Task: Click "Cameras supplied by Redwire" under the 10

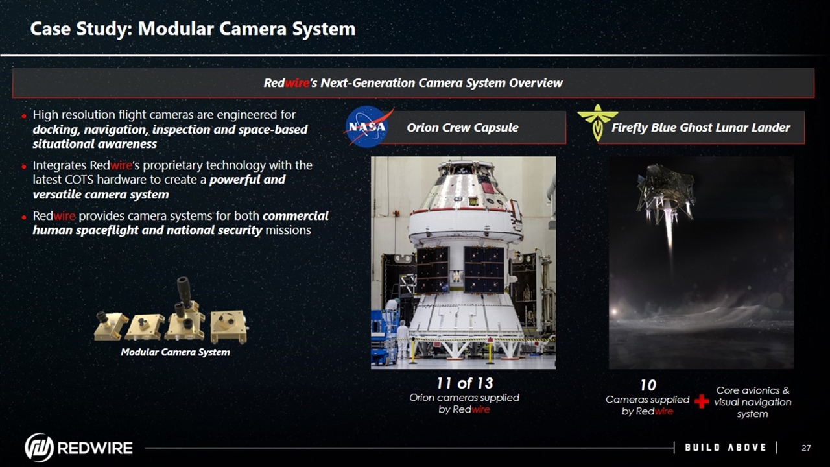Action: [646, 405]
